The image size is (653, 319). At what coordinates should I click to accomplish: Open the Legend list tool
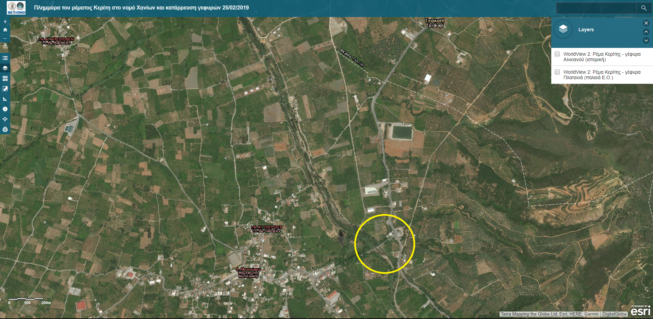pyautogui.click(x=5, y=58)
